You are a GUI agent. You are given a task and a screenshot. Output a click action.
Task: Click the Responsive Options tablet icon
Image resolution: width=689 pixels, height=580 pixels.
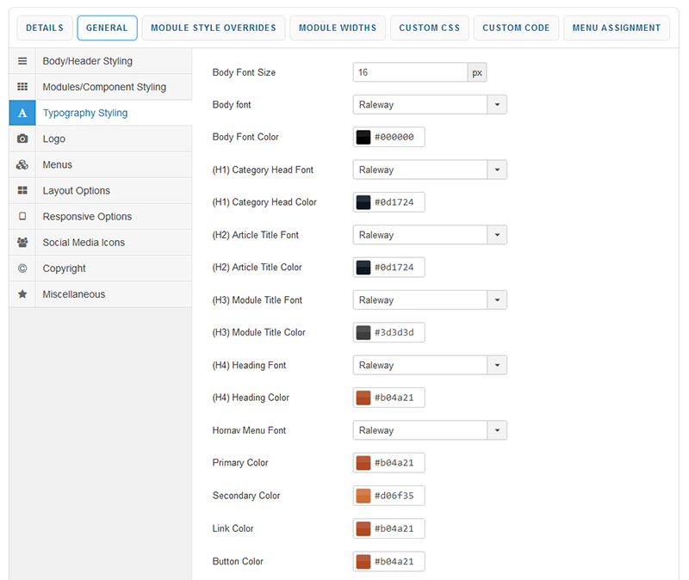click(x=22, y=217)
